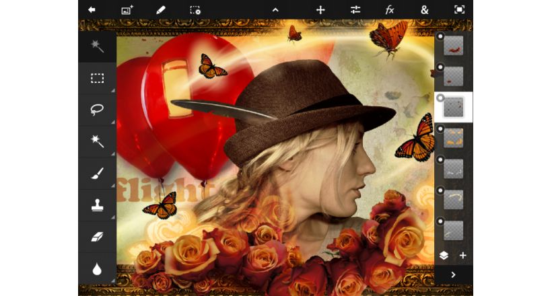Add new layer with plus in layers panel
552x296 pixels.
(x=463, y=256)
